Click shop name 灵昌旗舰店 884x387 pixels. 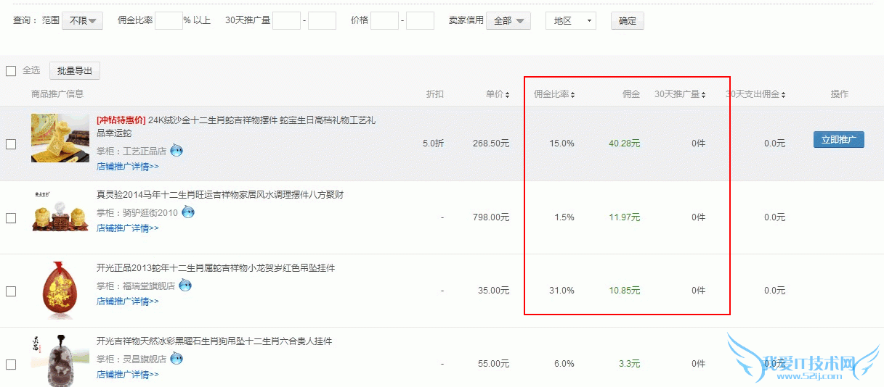(145, 359)
